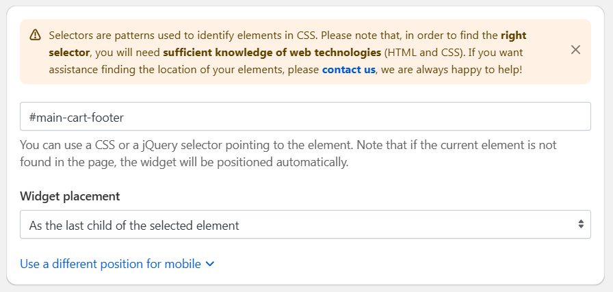Click the Widget placement label
Screen dimensions: 613x292
pyautogui.click(x=70, y=196)
